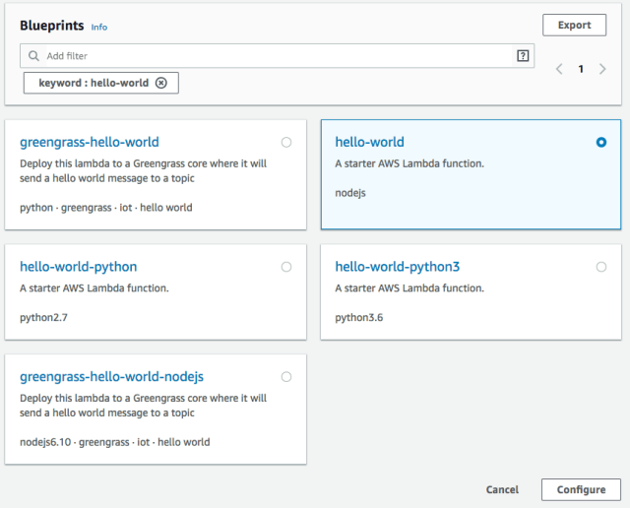Click the hello-world-python blueprint title
The height and width of the screenshot is (508, 630).
point(79,267)
